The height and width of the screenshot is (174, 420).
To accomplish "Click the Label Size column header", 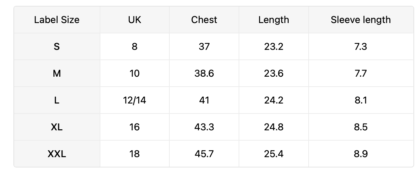I will (x=57, y=20).
